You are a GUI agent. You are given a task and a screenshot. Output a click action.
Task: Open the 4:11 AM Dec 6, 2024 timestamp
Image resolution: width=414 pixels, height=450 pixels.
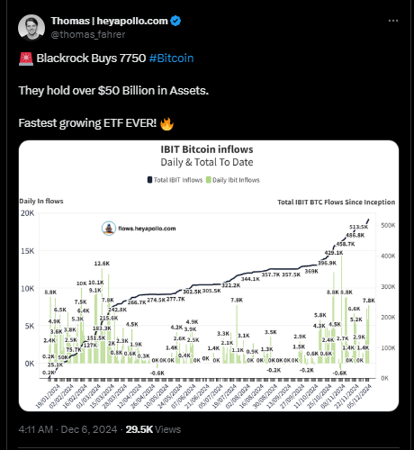click(67, 429)
